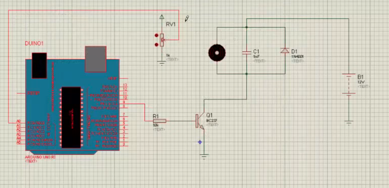Select the Q1 transistor symbol
The width and height of the screenshot is (389, 188).
200,121
